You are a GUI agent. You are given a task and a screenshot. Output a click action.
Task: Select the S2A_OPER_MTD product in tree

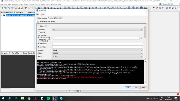point(21,15)
